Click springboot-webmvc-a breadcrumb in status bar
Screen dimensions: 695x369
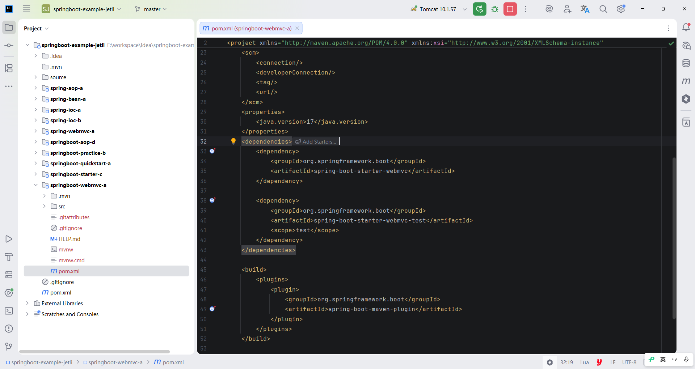113,362
